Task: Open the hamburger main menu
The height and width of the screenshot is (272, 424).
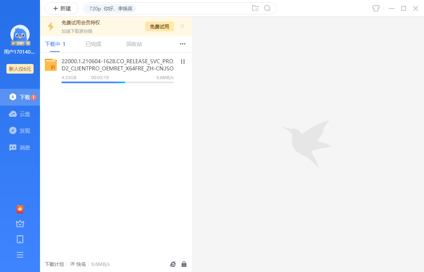Action: coord(20,255)
